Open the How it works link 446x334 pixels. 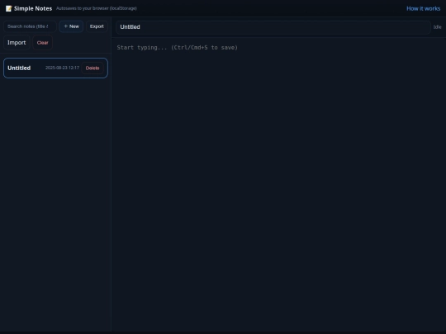(423, 8)
